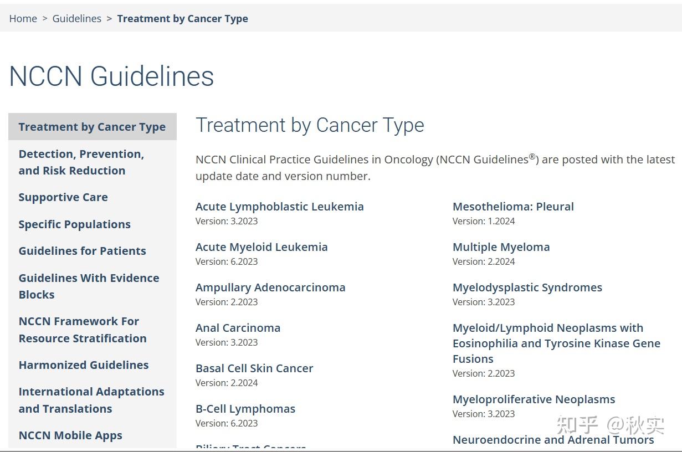Open Guidelines breadcrumb link
This screenshot has height=452, width=682.
76,18
